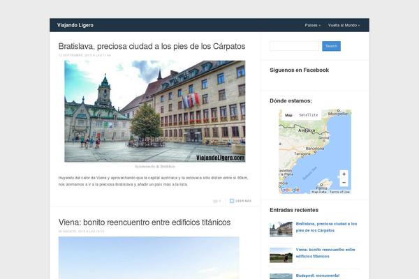This screenshot has width=419, height=279.
Task: Open the Viena post title
Action: (145, 222)
